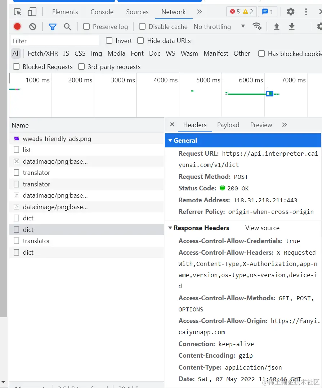Open DevTools settings gear
Image resolution: width=322 pixels, height=388 pixels.
[291, 12]
